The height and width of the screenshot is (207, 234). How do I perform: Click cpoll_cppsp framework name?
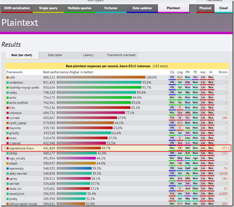coord(18,123)
